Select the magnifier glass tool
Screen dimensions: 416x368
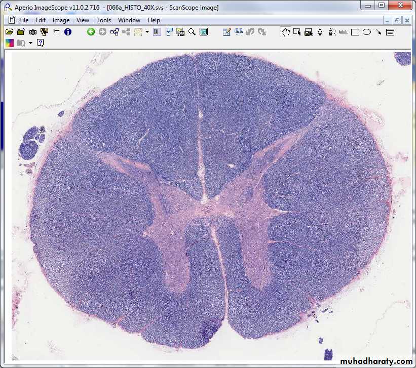click(192, 32)
